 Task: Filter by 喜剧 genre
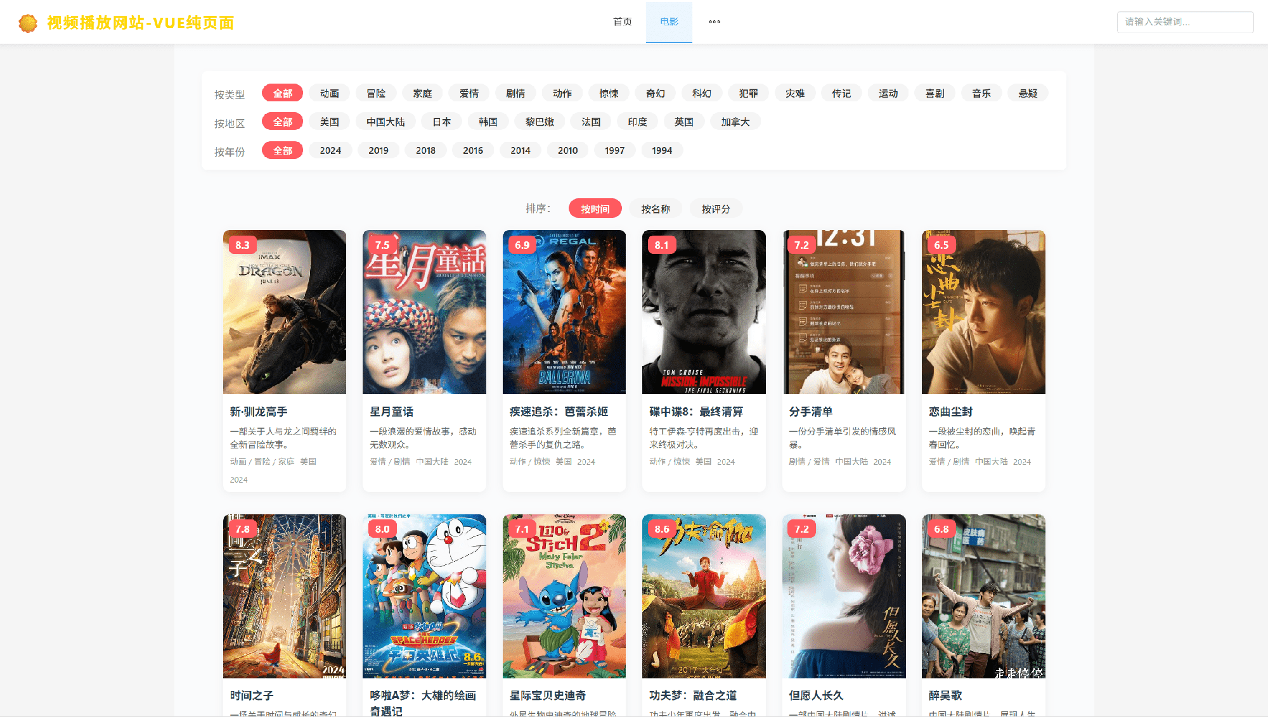[935, 93]
